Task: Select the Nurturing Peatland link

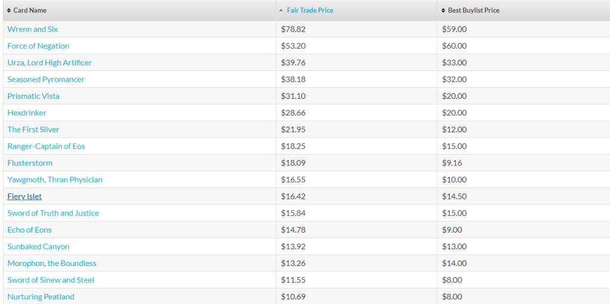Action: [41, 297]
